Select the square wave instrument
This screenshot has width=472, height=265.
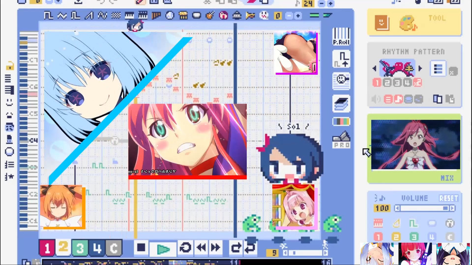48,15
